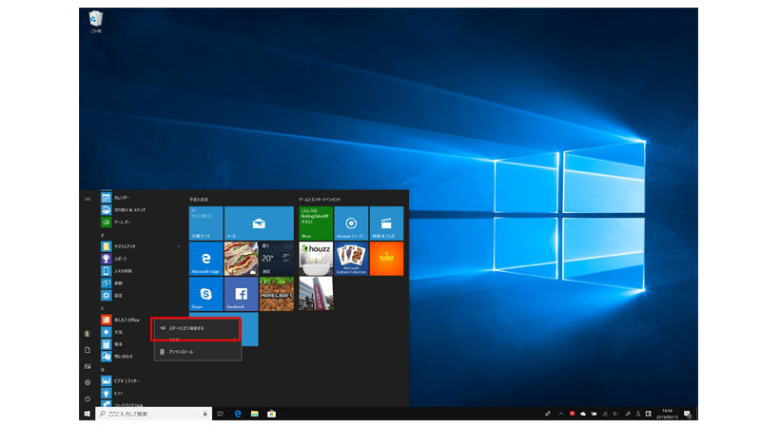Screen dimensions: 761x428
Task: Click the IME 'A' input indicator
Action: [x=638, y=414]
